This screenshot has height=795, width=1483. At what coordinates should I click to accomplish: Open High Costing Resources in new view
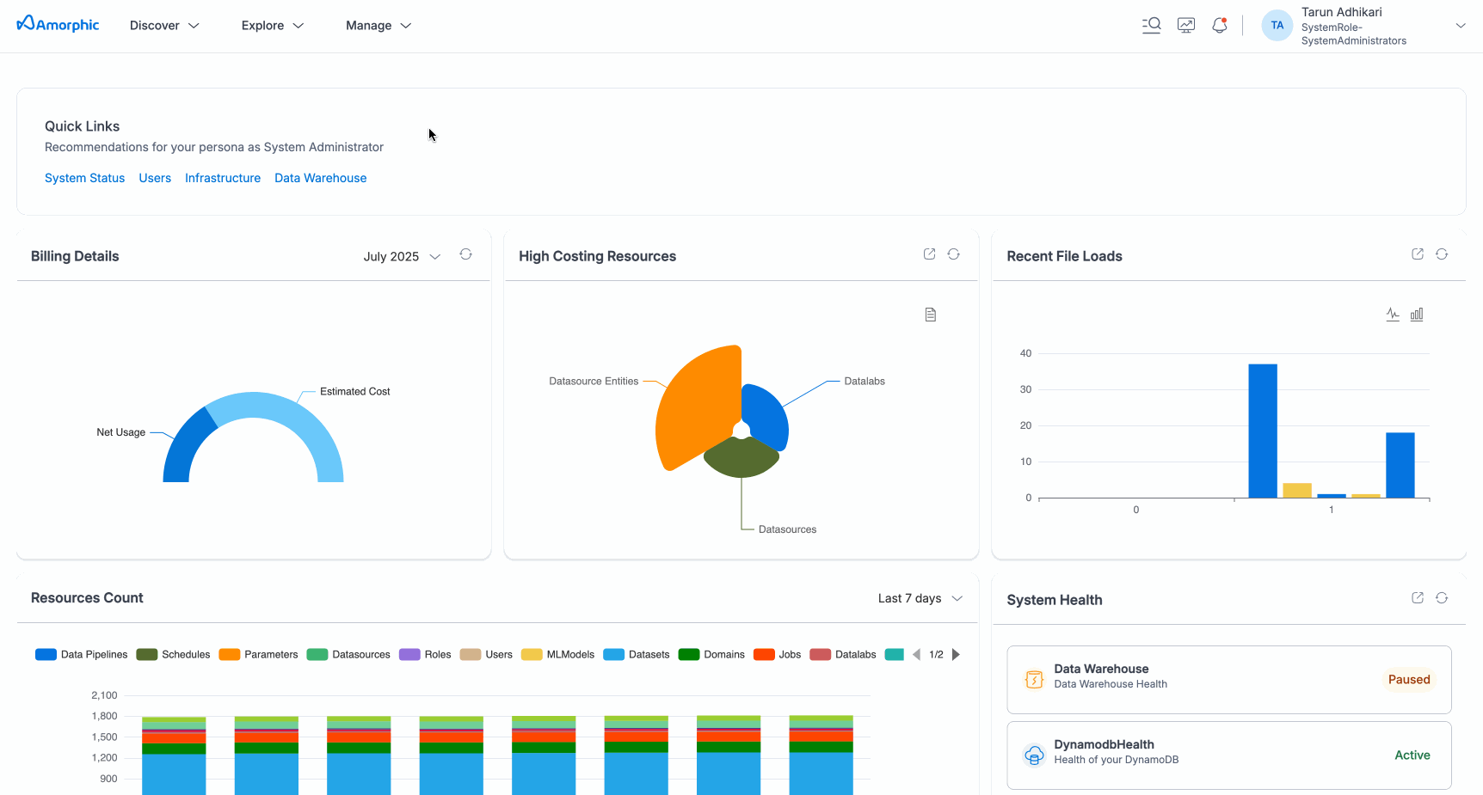(x=929, y=254)
